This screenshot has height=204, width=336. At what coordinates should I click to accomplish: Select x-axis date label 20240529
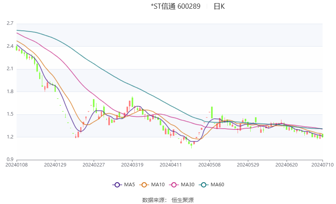[x=248, y=165]
